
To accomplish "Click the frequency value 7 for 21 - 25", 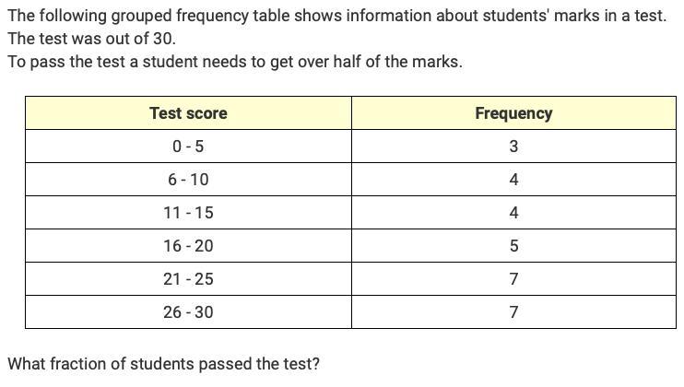I will coord(513,279).
